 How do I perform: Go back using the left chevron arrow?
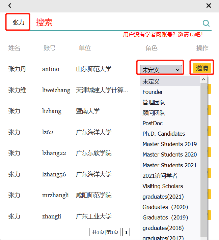[x=10, y=5]
